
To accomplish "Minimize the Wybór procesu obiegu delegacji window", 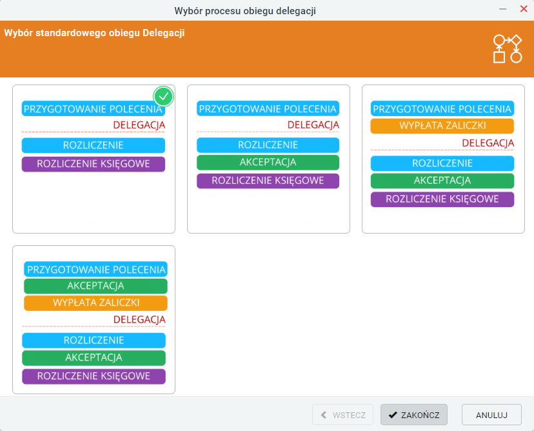I will click(x=502, y=9).
